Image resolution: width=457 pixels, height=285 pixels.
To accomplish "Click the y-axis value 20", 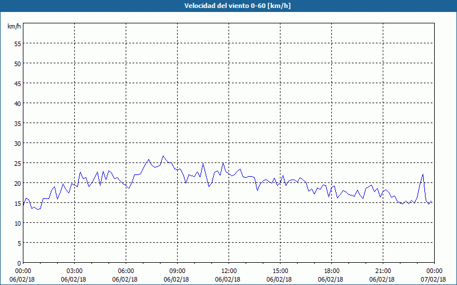I will coord(18,183).
